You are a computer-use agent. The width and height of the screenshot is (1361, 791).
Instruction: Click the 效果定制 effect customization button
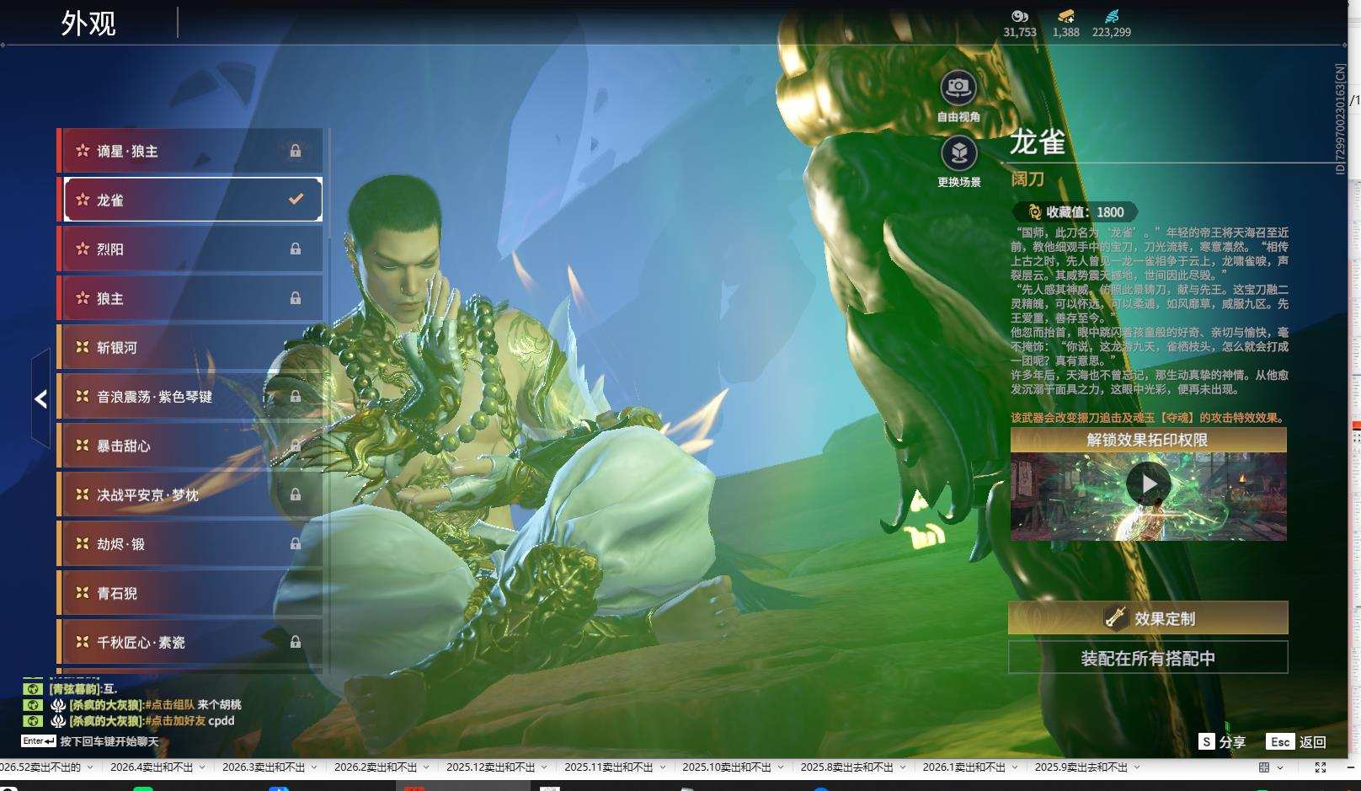pos(1148,617)
